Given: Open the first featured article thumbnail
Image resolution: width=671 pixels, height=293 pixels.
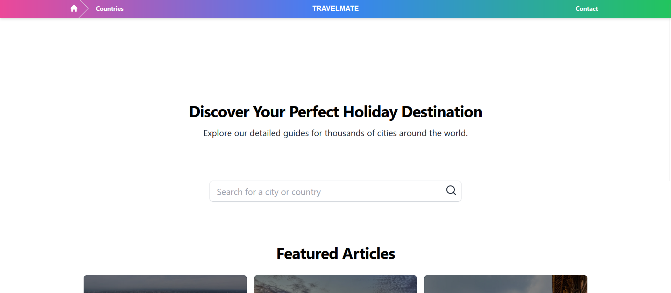Looking at the screenshot, I should (165, 284).
